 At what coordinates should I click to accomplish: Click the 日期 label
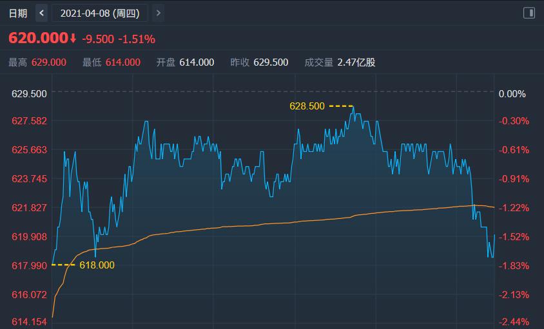click(18, 12)
